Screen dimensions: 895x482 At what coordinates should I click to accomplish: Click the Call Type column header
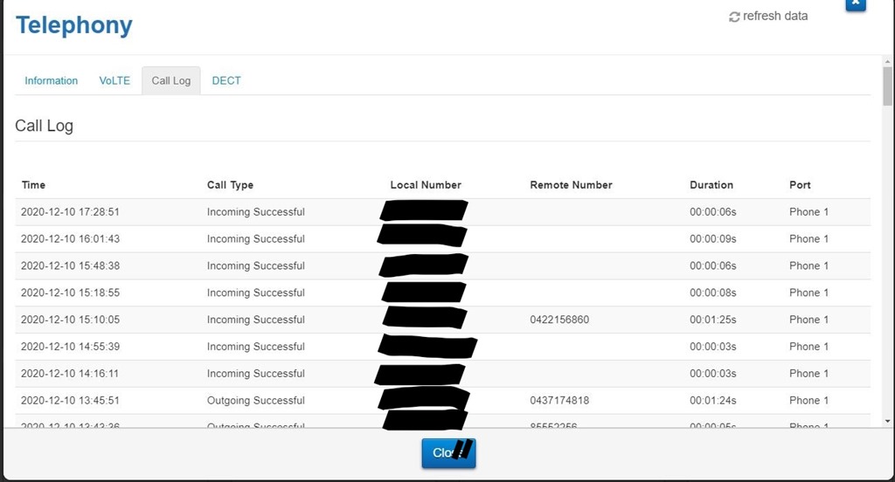point(230,185)
